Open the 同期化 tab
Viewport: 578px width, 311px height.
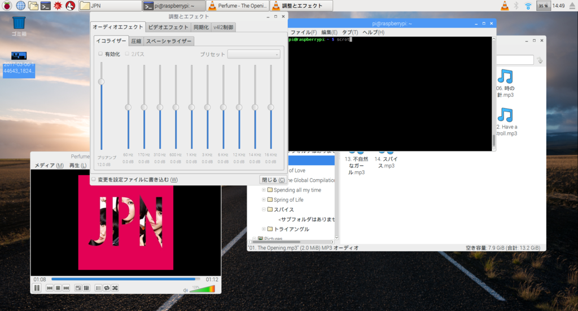pyautogui.click(x=202, y=27)
